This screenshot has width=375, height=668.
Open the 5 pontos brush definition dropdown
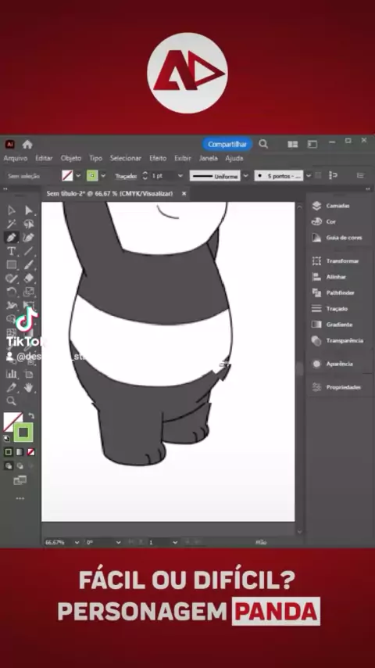tap(309, 175)
